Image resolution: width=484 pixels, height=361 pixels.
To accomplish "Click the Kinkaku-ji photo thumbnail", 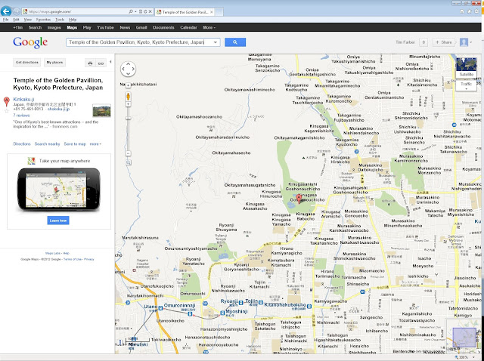I will [101, 110].
